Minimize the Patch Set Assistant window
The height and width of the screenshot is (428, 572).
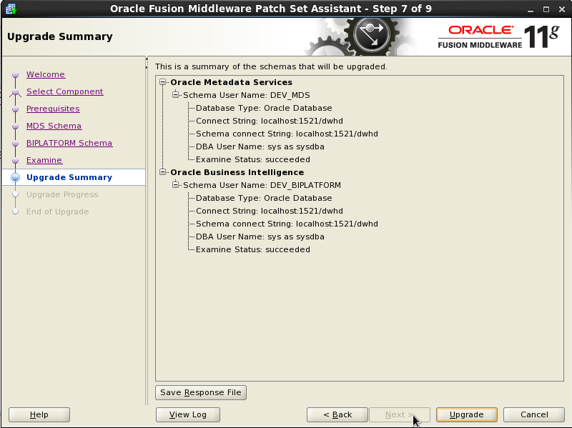pyautogui.click(x=531, y=9)
